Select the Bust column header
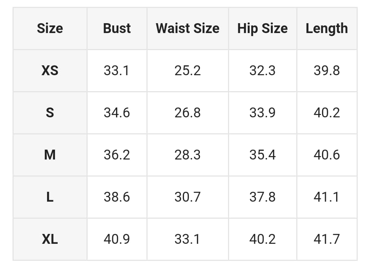Viewport: 382px width, 270px height. point(117,28)
